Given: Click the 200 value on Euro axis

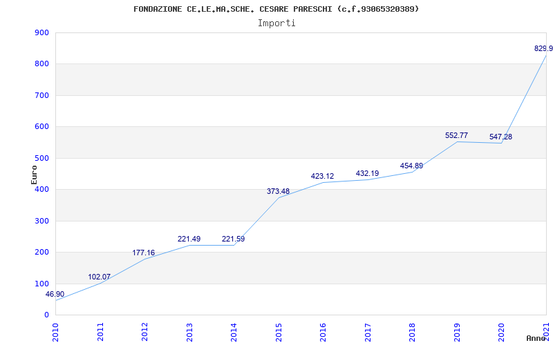Looking at the screenshot, I should pos(41,253).
